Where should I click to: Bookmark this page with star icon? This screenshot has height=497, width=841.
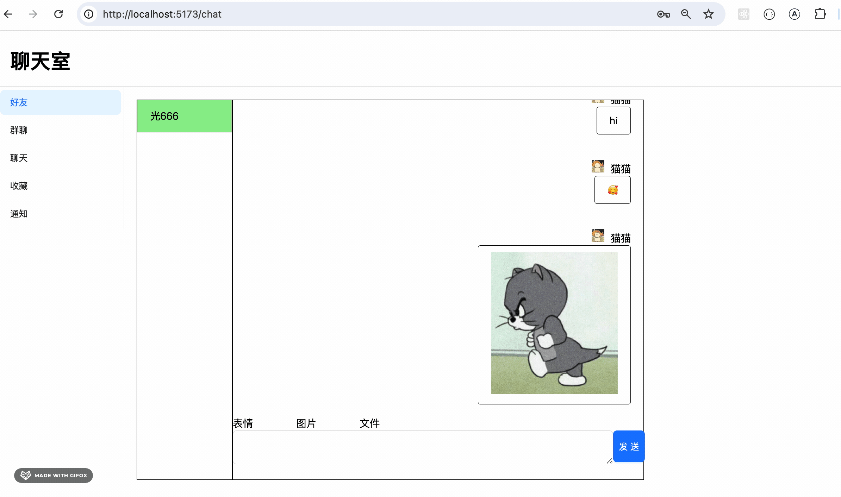coord(708,14)
